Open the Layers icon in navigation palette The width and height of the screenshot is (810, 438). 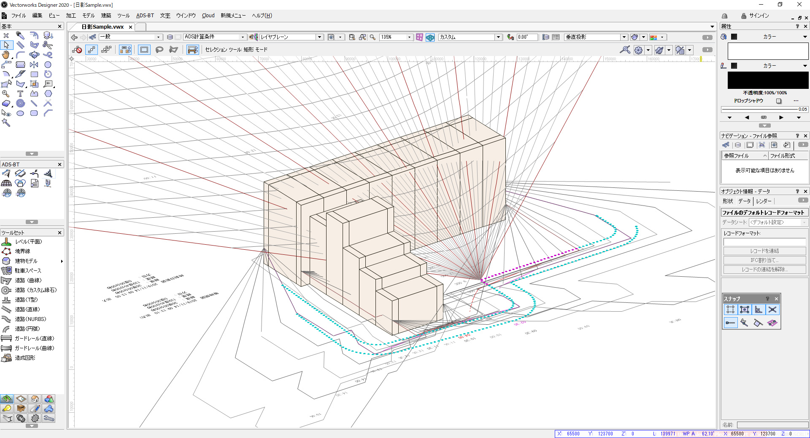(x=738, y=145)
